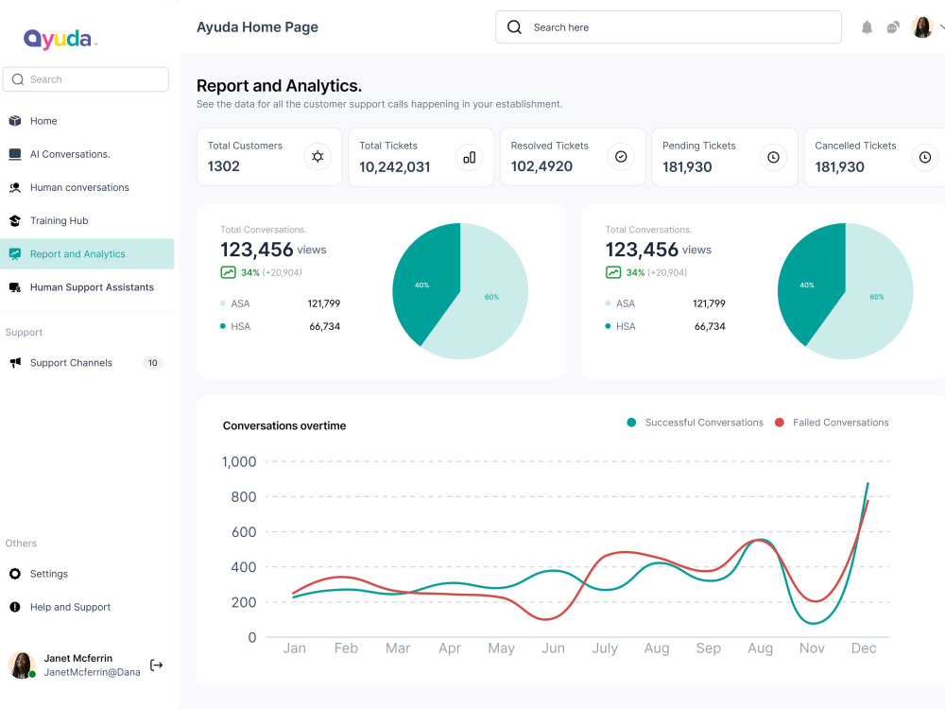Click the Home cube icon in sidebar

[15, 121]
